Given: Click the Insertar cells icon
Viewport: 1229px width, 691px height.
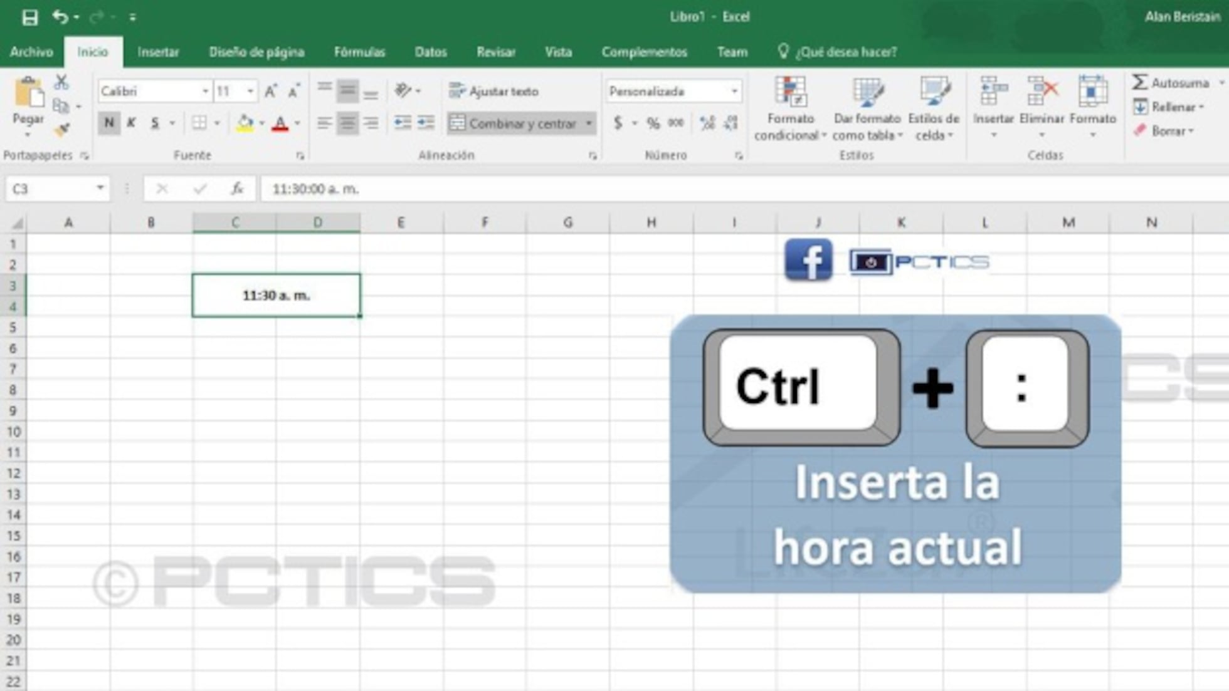Looking at the screenshot, I should pyautogui.click(x=993, y=91).
